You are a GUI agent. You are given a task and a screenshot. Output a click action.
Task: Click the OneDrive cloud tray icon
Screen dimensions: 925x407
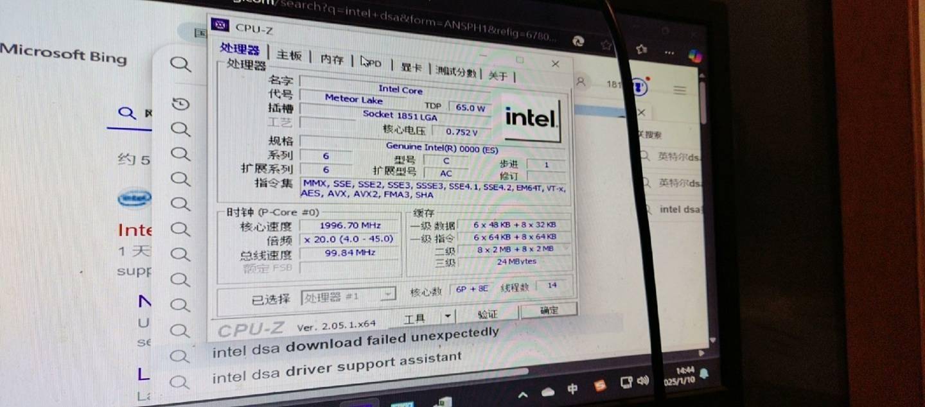(548, 392)
